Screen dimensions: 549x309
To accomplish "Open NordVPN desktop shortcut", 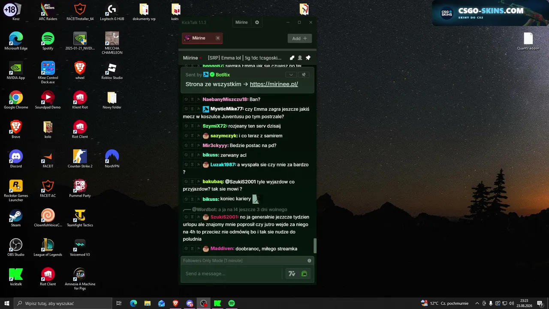I will 112,159.
